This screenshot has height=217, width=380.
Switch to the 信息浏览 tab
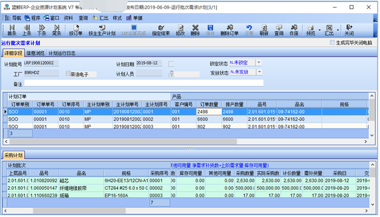point(36,53)
